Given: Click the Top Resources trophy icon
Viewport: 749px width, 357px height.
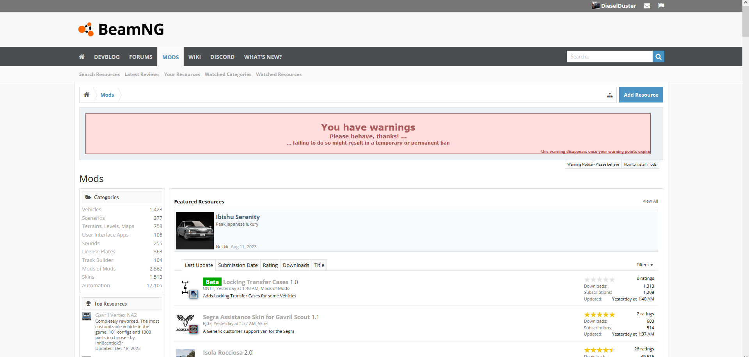Looking at the screenshot, I should (x=89, y=304).
